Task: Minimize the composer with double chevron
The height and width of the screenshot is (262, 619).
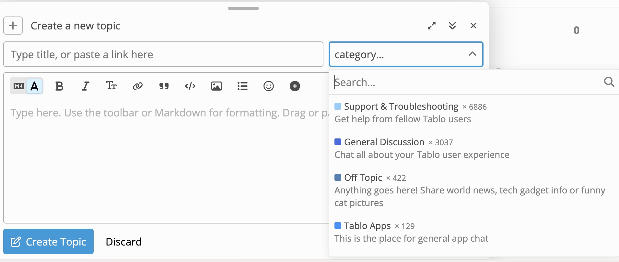Action: (x=453, y=26)
